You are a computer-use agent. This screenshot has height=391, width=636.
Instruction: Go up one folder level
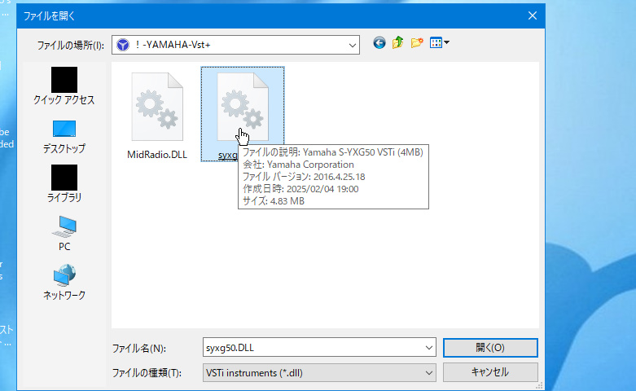click(398, 44)
